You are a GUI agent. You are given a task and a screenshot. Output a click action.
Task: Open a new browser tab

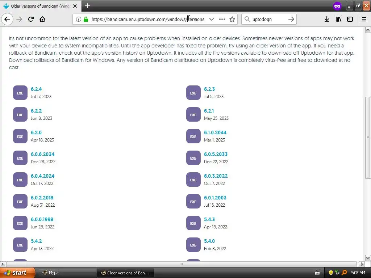[x=87, y=6]
